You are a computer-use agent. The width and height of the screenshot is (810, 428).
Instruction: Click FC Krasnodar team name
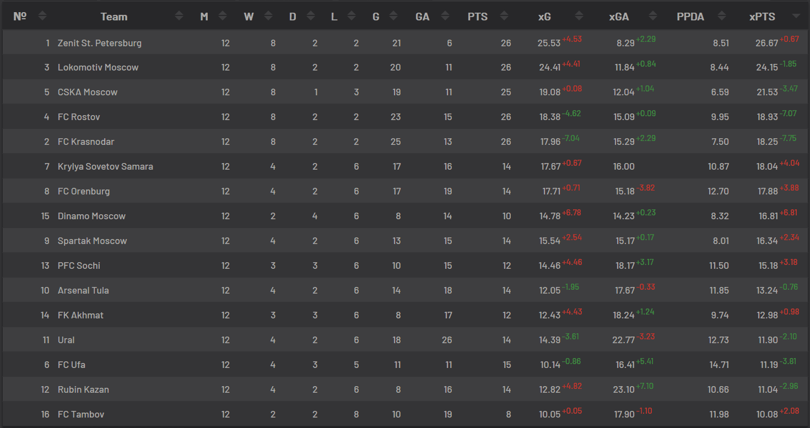[86, 142]
